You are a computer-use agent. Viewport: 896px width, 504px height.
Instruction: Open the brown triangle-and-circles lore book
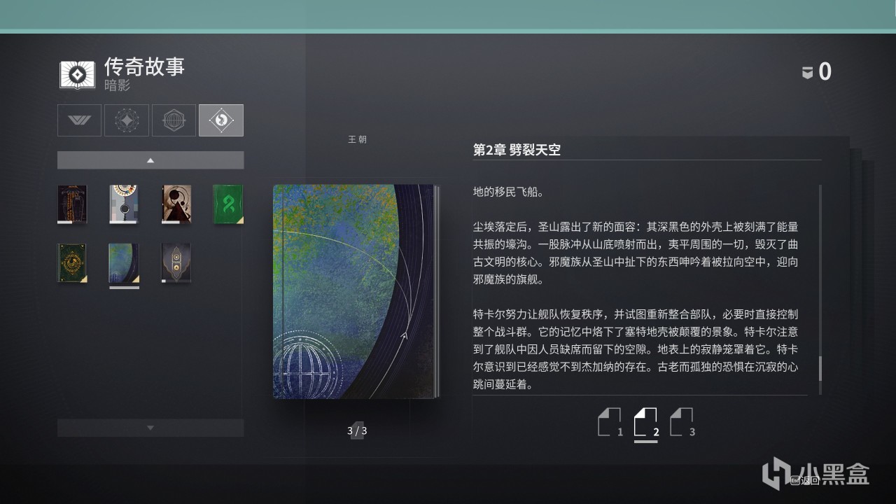(176, 204)
